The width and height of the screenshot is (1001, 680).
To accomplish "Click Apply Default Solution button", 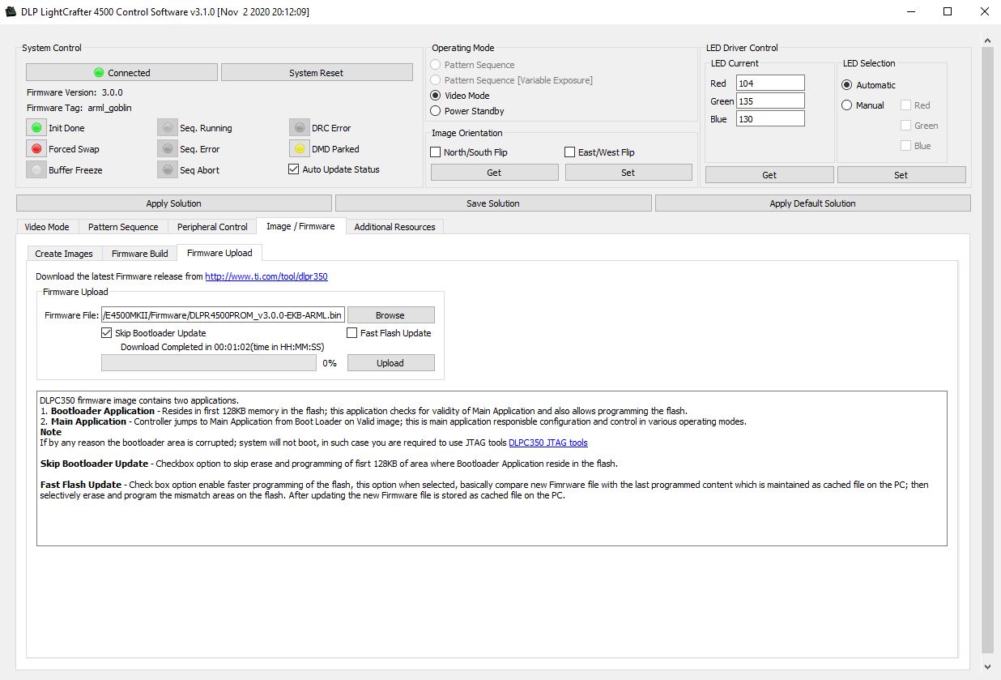I will coord(813,203).
